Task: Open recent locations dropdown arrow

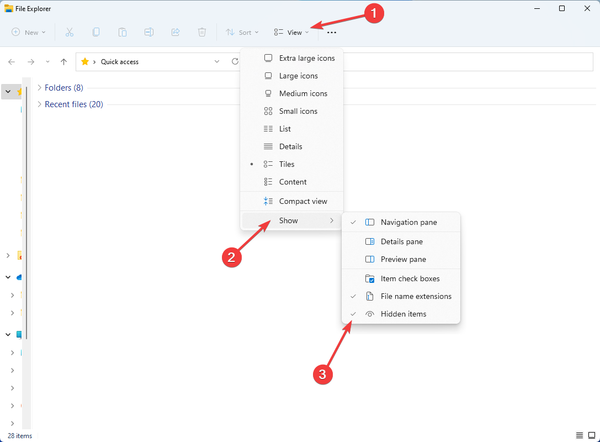Action: pyautogui.click(x=47, y=62)
